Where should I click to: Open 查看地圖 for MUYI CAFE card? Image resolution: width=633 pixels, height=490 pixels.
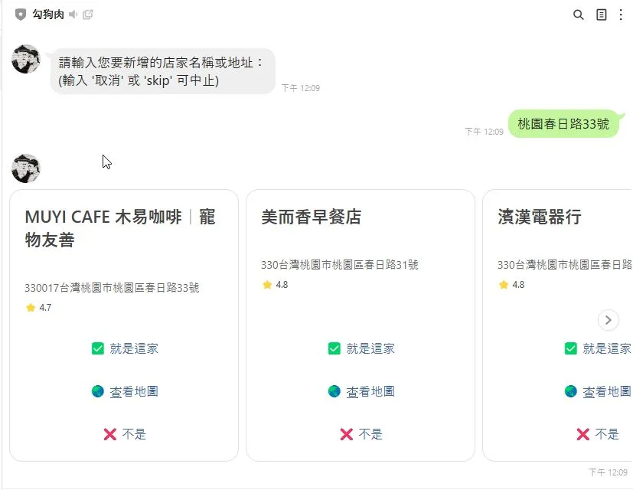click(125, 391)
